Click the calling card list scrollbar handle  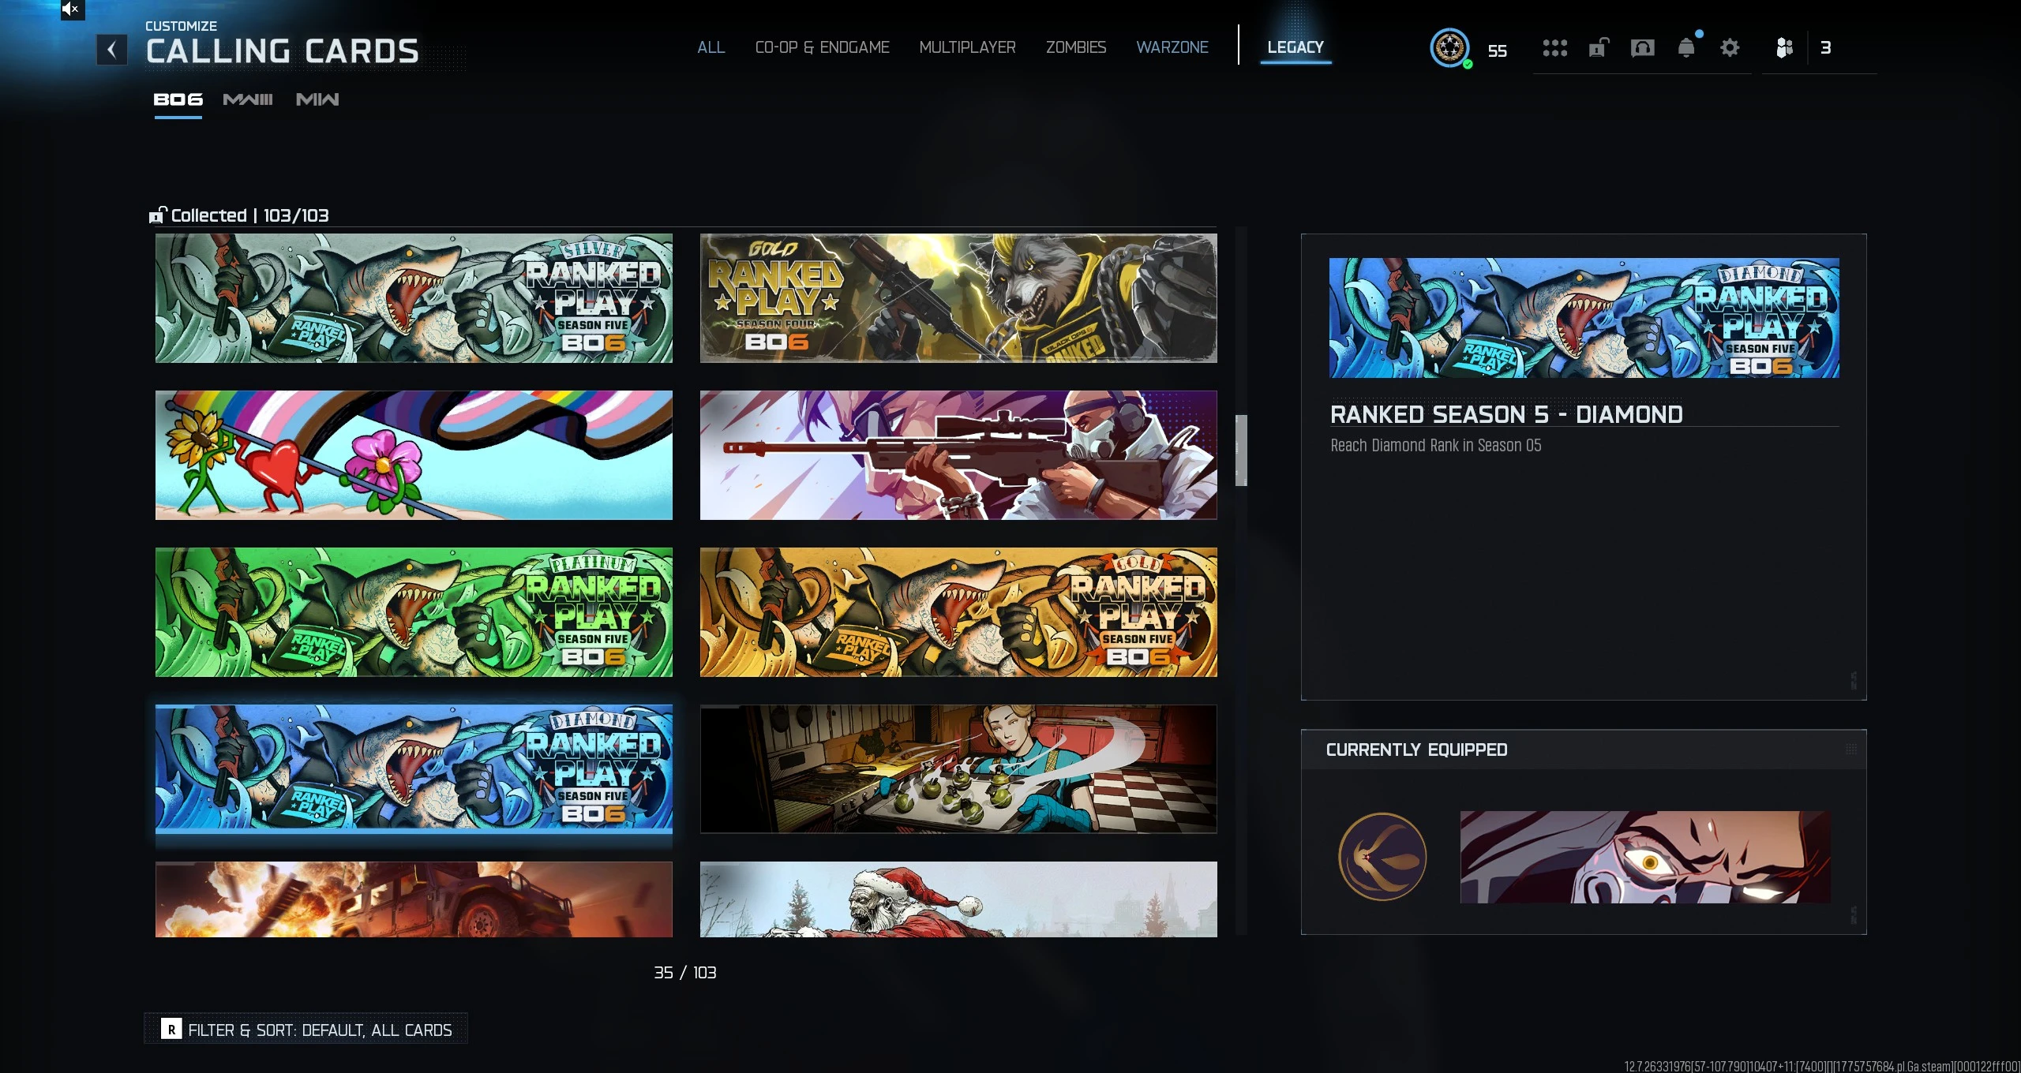point(1241,450)
